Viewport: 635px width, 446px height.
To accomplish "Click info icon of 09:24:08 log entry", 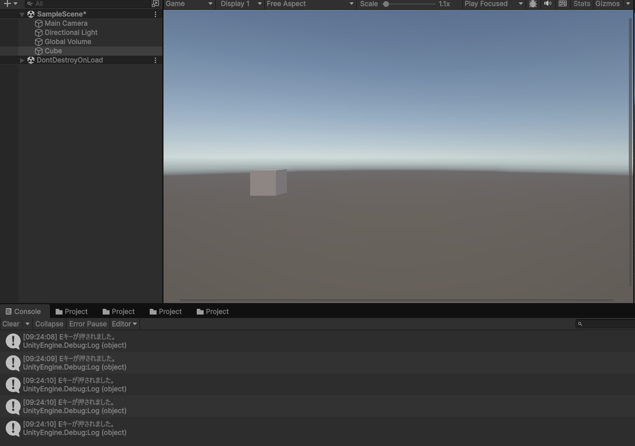I will tap(13, 341).
